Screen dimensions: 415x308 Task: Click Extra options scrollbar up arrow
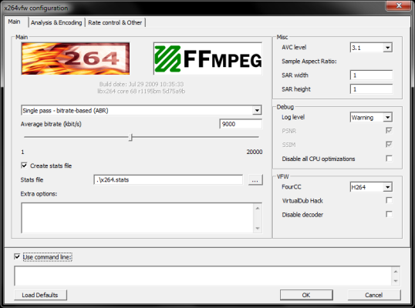[258, 208]
